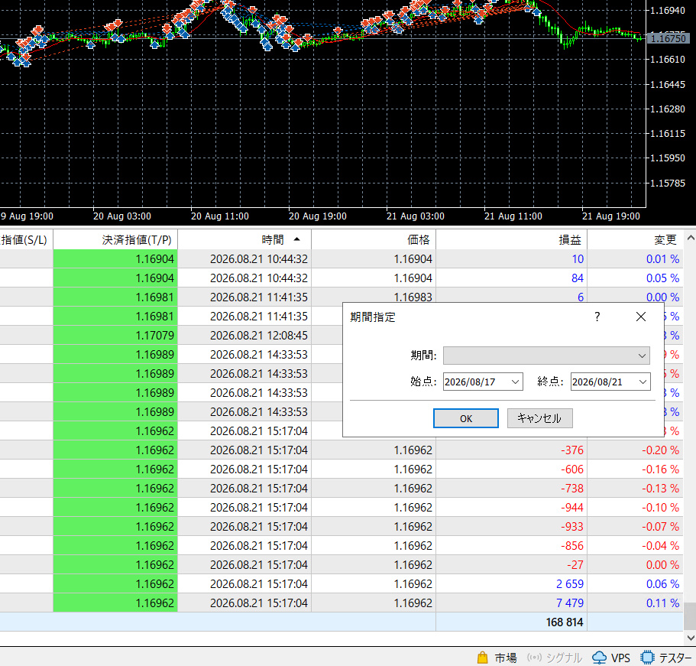Screen dimensions: 696x666
Task: Click the price cell 1.16983
Action: coord(413,297)
